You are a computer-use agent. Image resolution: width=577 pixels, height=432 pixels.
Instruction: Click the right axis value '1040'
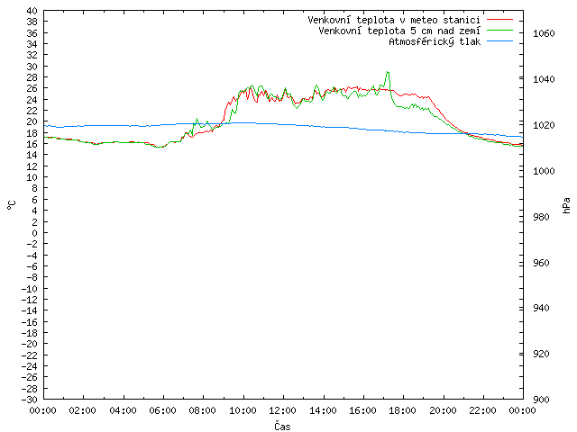[544, 79]
